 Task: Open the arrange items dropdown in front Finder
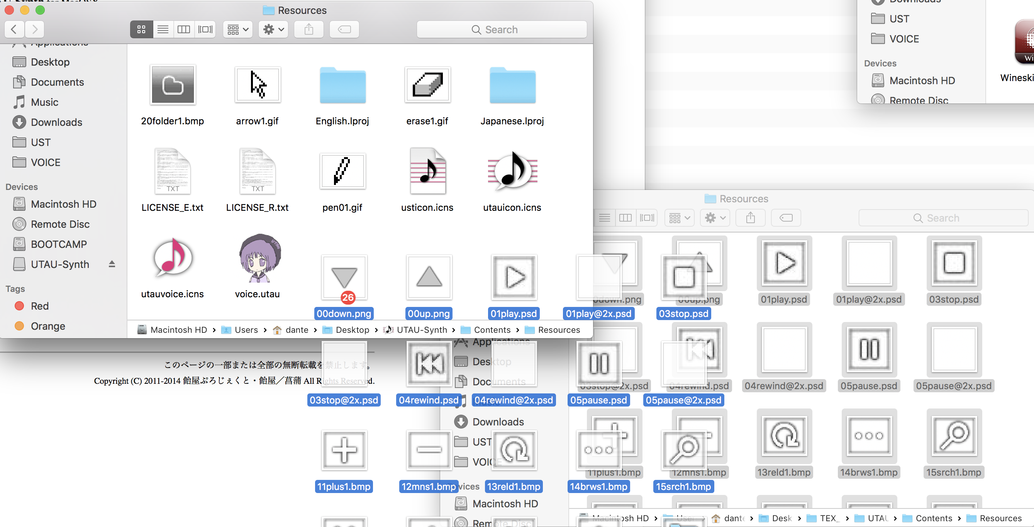237,29
